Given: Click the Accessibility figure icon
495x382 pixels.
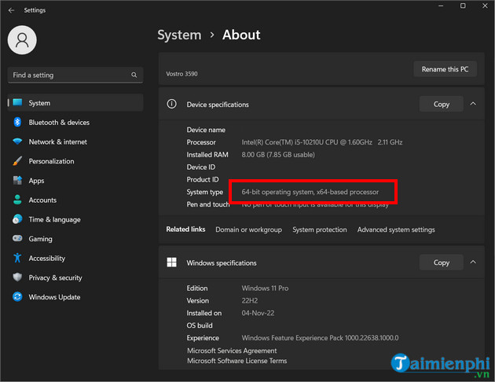Looking at the screenshot, I should coord(17,258).
